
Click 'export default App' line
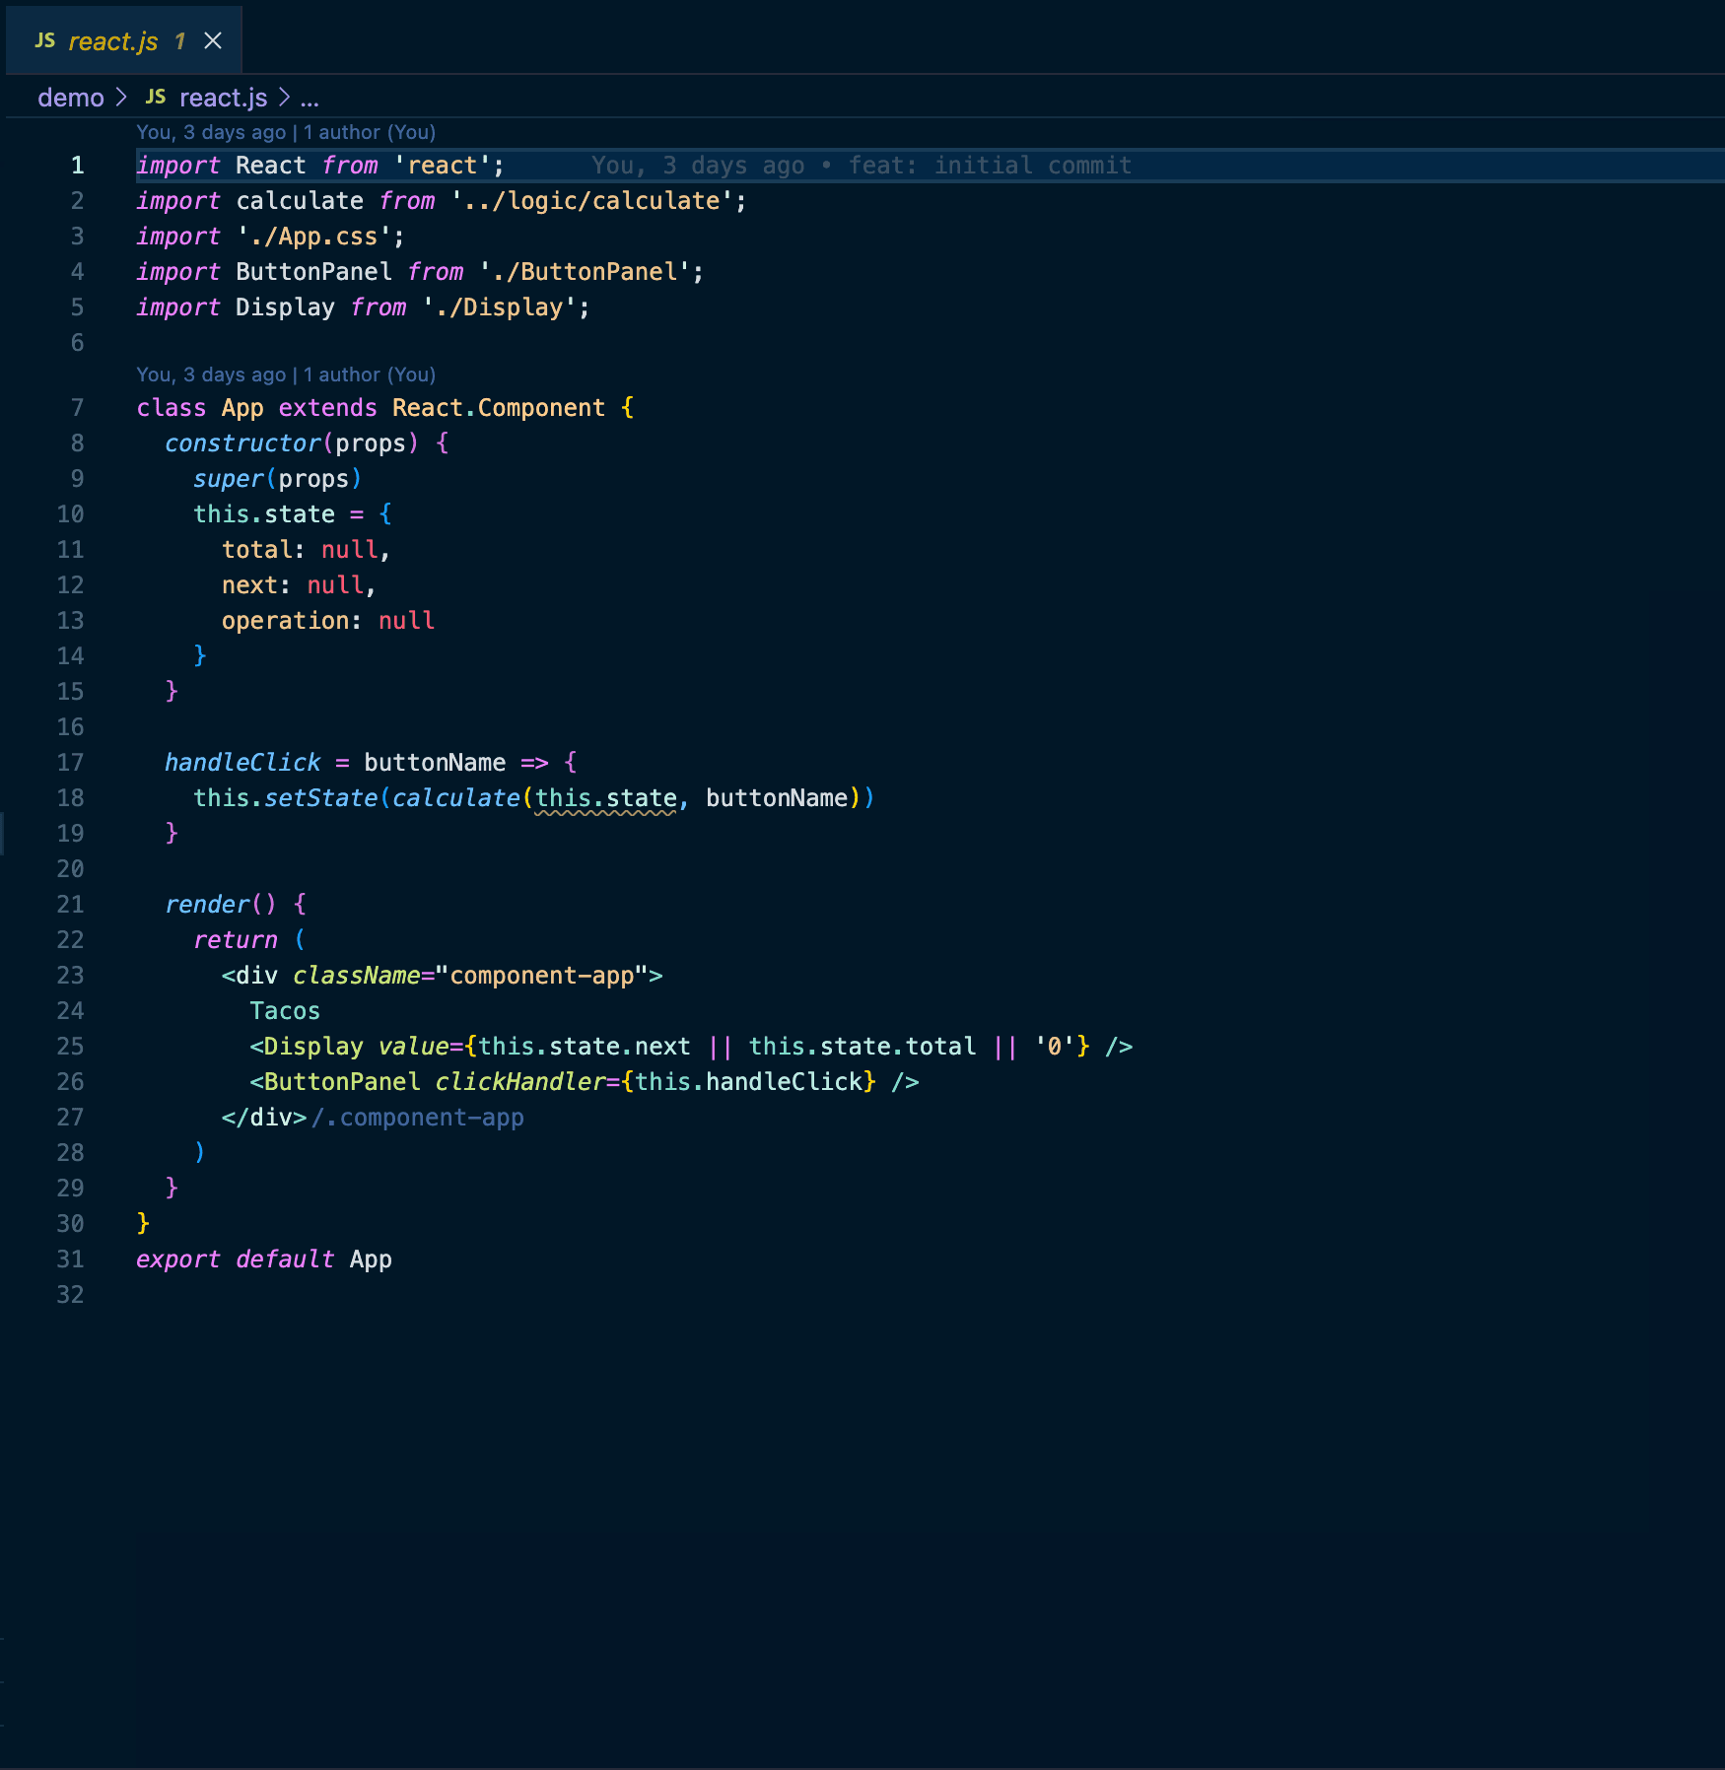click(264, 1259)
